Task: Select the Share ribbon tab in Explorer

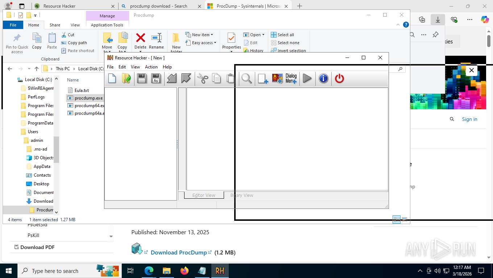Action: (x=55, y=25)
